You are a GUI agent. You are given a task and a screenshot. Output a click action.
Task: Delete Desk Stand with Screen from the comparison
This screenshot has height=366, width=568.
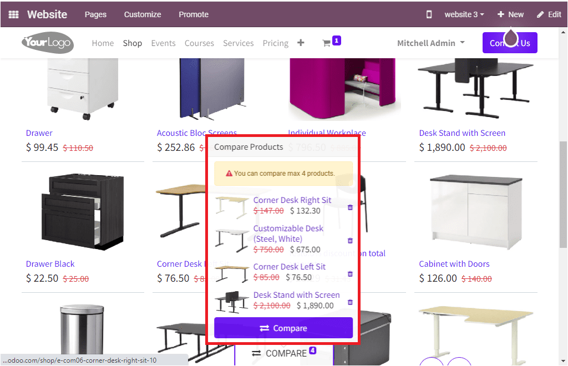tap(351, 302)
